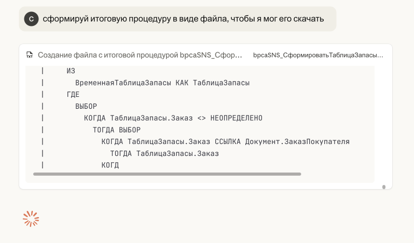
Task: Click the standalone 'ВЫБОР' line below ГДЕ
Action: [x=86, y=106]
